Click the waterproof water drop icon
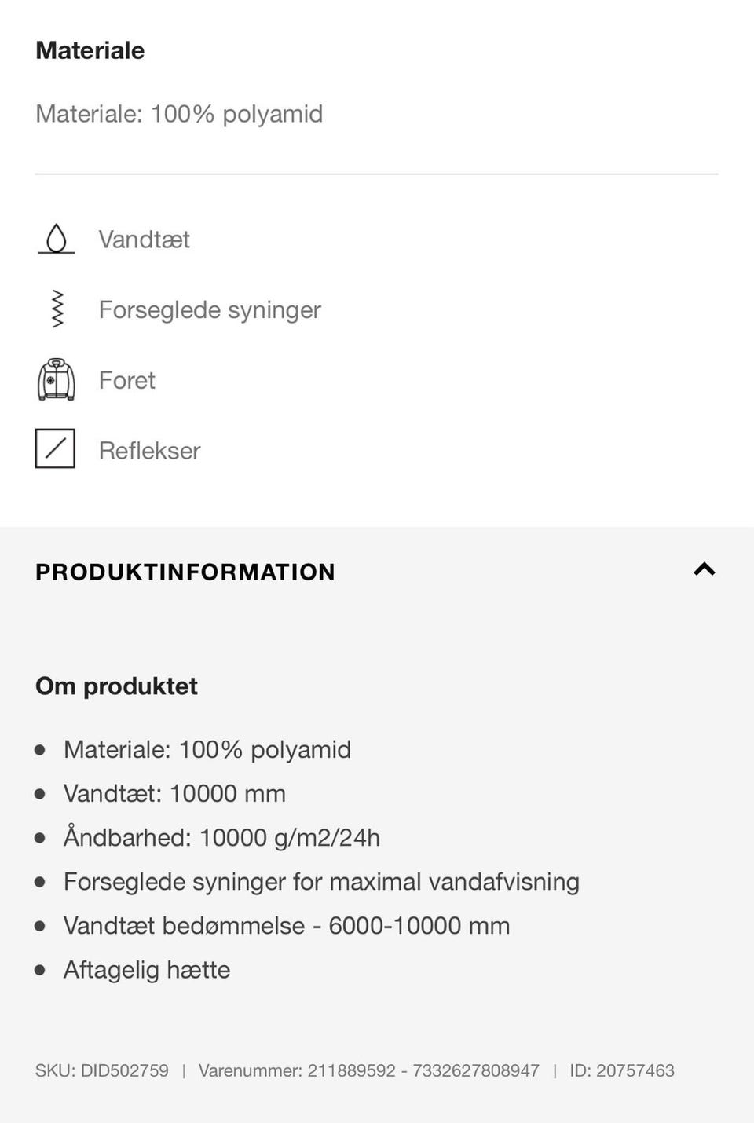Image resolution: width=754 pixels, height=1123 pixels. [x=56, y=239]
